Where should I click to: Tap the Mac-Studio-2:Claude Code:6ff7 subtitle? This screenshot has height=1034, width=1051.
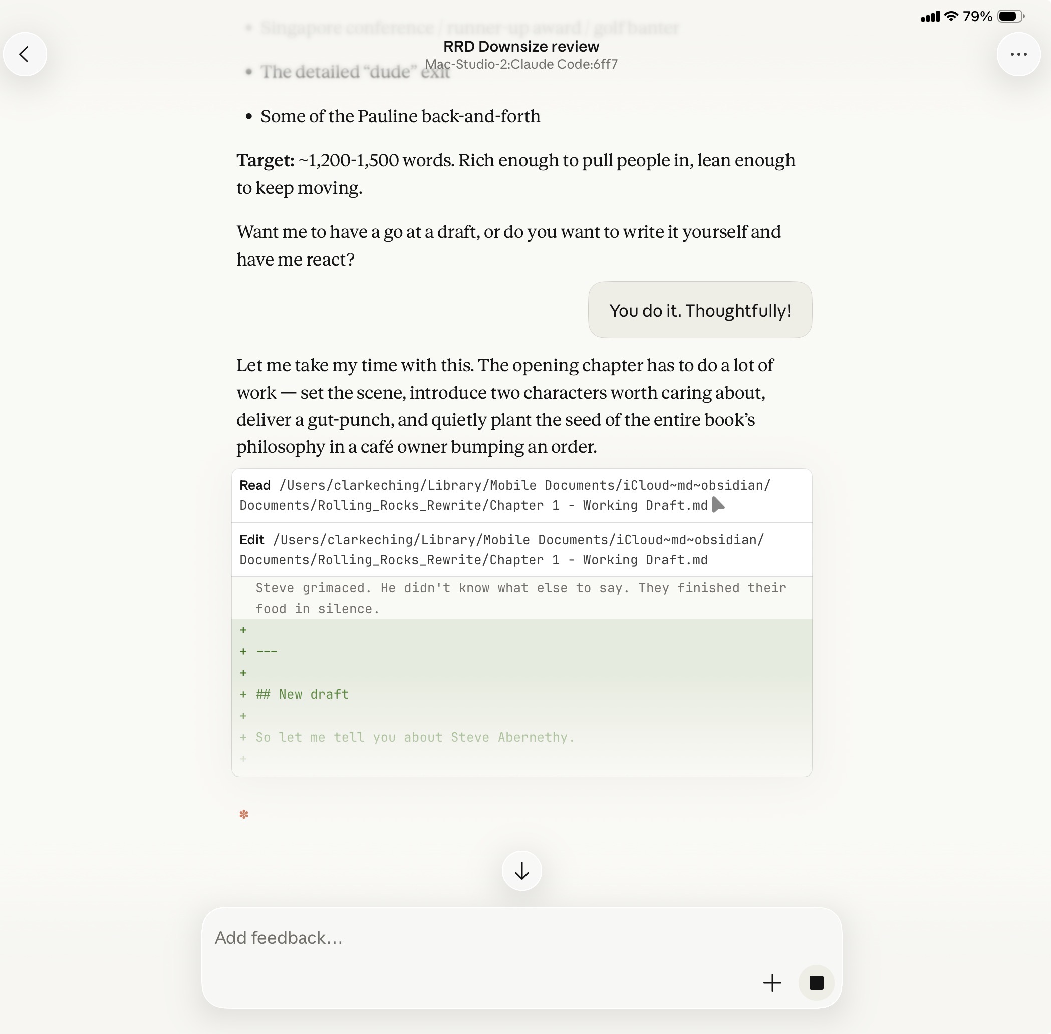pos(521,65)
